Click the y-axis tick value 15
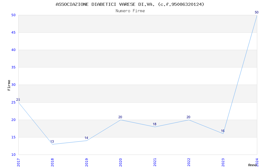Viewport: 260px width, 168px height. pos(13,137)
